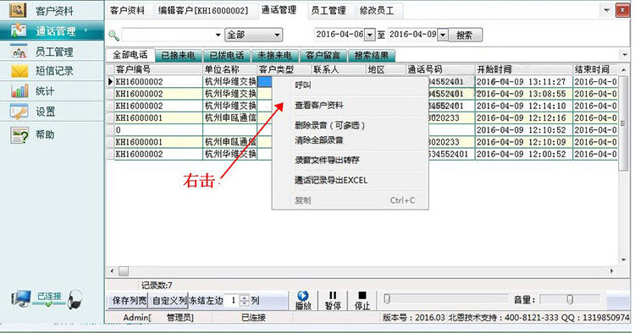Click vertical scrollbar down arrow

coord(624,260)
